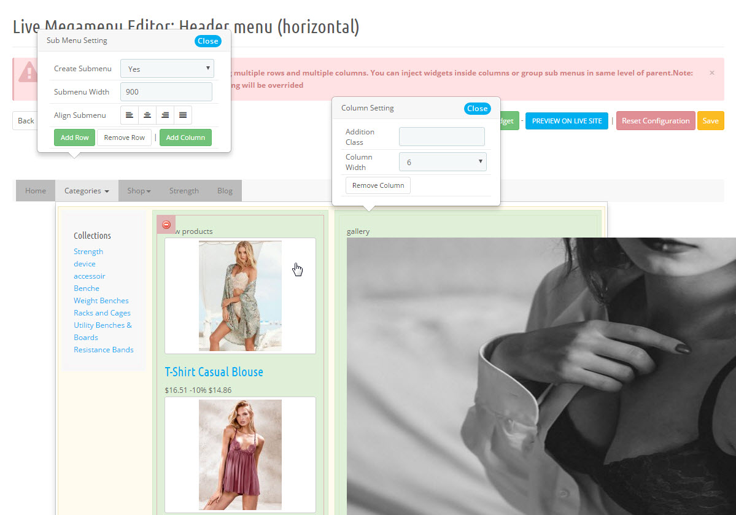Click the Add Row button

click(x=75, y=137)
